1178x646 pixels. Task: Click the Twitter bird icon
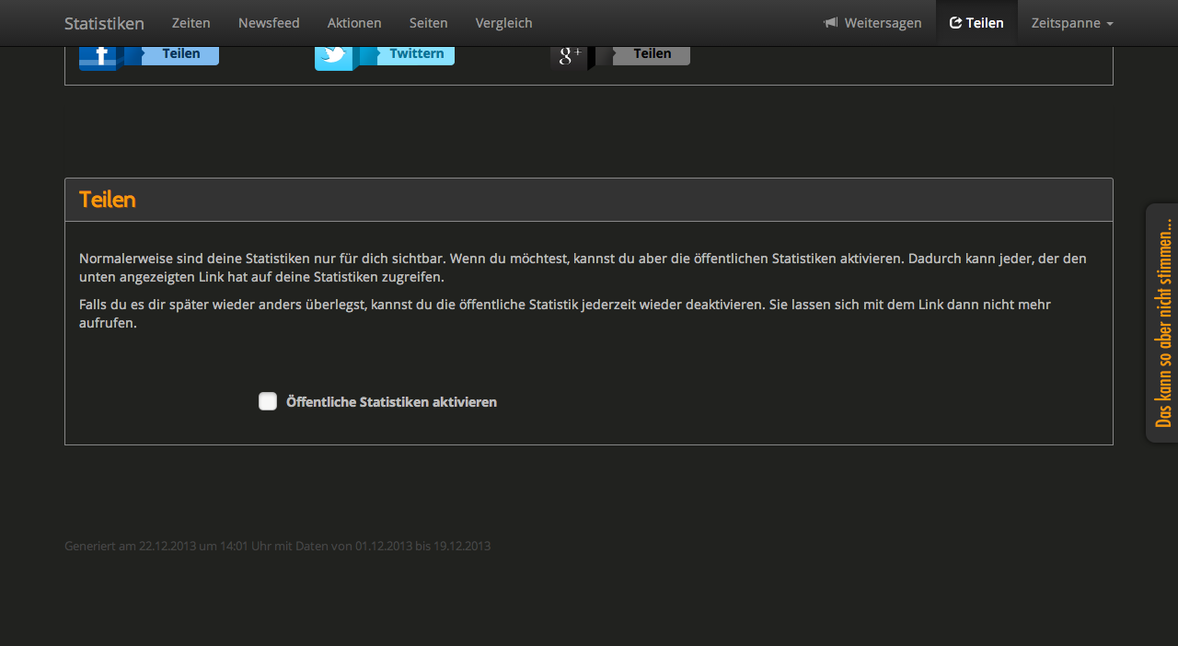(x=336, y=56)
